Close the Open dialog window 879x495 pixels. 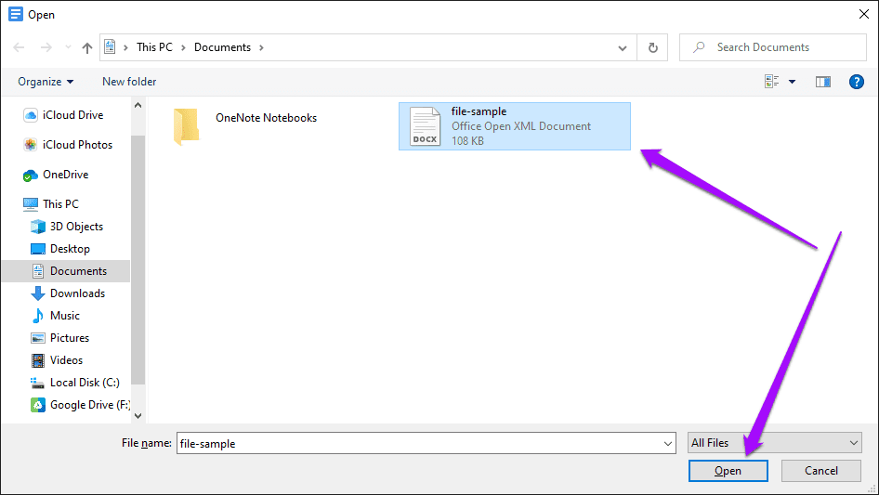(864, 14)
